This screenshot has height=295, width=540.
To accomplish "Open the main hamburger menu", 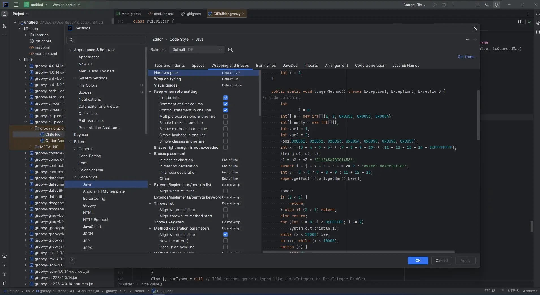I will point(16,5).
